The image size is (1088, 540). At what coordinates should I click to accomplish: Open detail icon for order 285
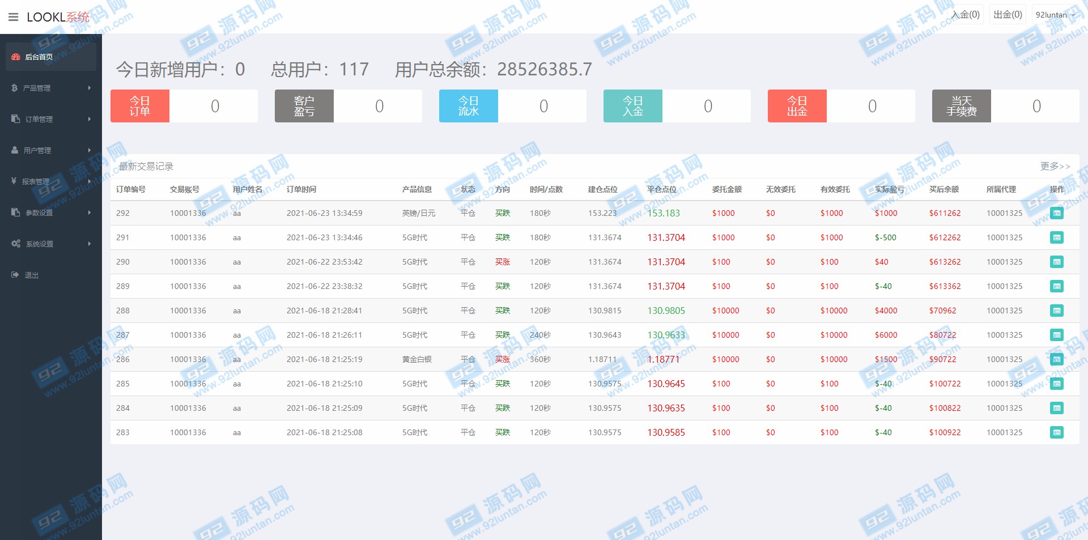pyautogui.click(x=1057, y=384)
